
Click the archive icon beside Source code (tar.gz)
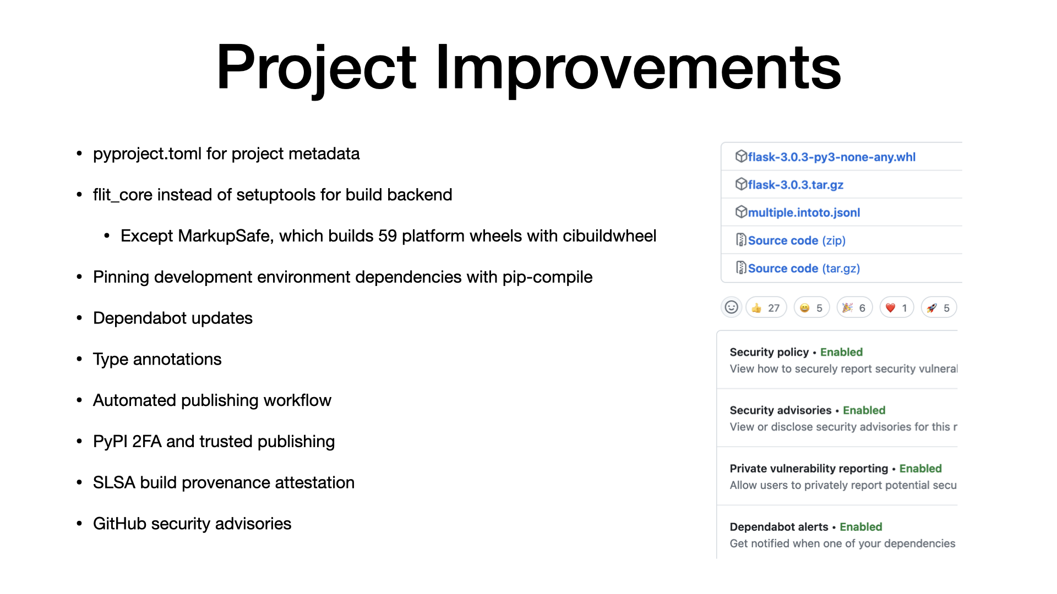[741, 268]
